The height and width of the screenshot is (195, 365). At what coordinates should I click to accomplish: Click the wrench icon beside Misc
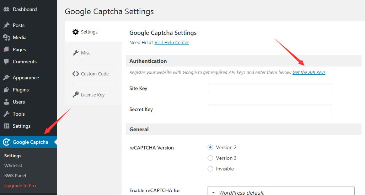pos(75,53)
